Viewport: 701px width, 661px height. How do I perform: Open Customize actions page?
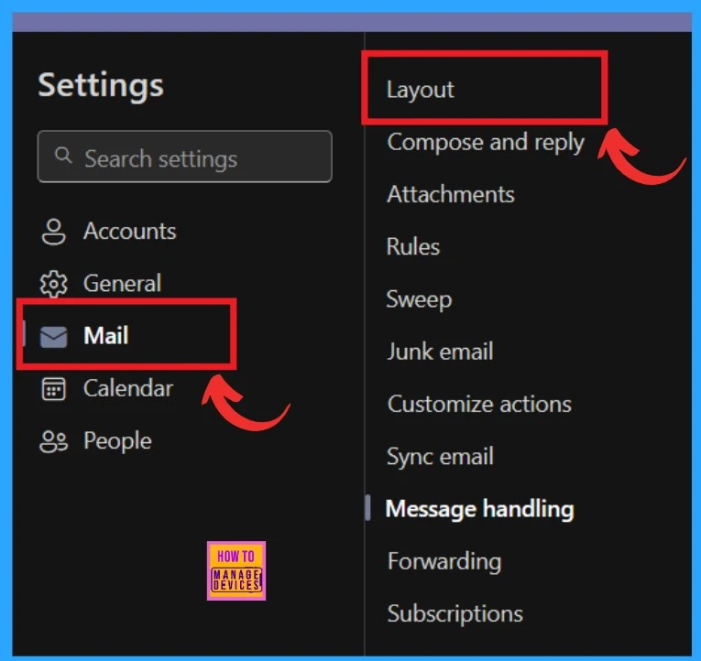pos(479,404)
